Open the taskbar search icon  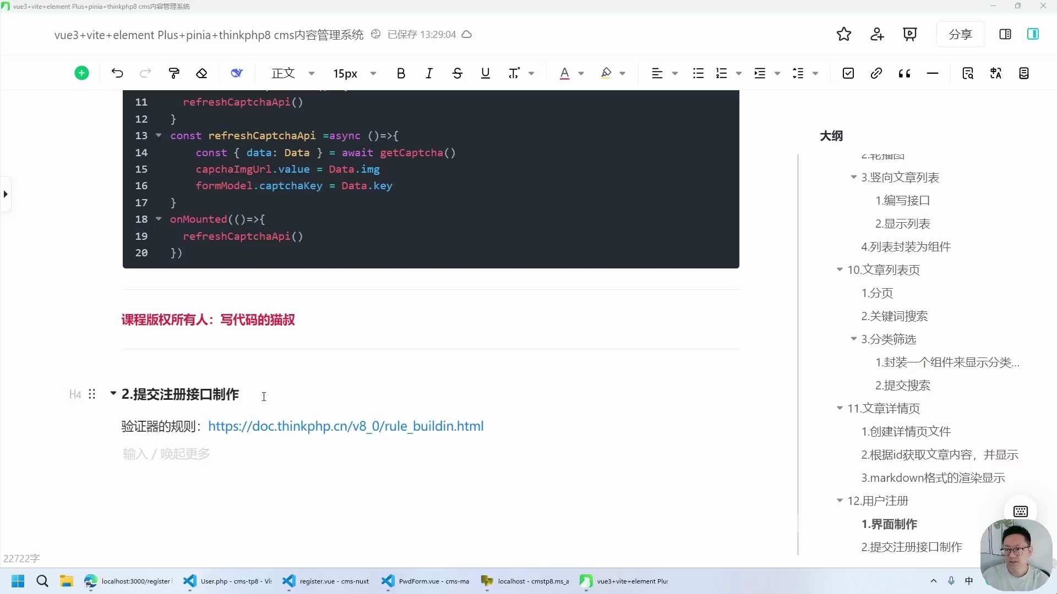click(x=42, y=581)
